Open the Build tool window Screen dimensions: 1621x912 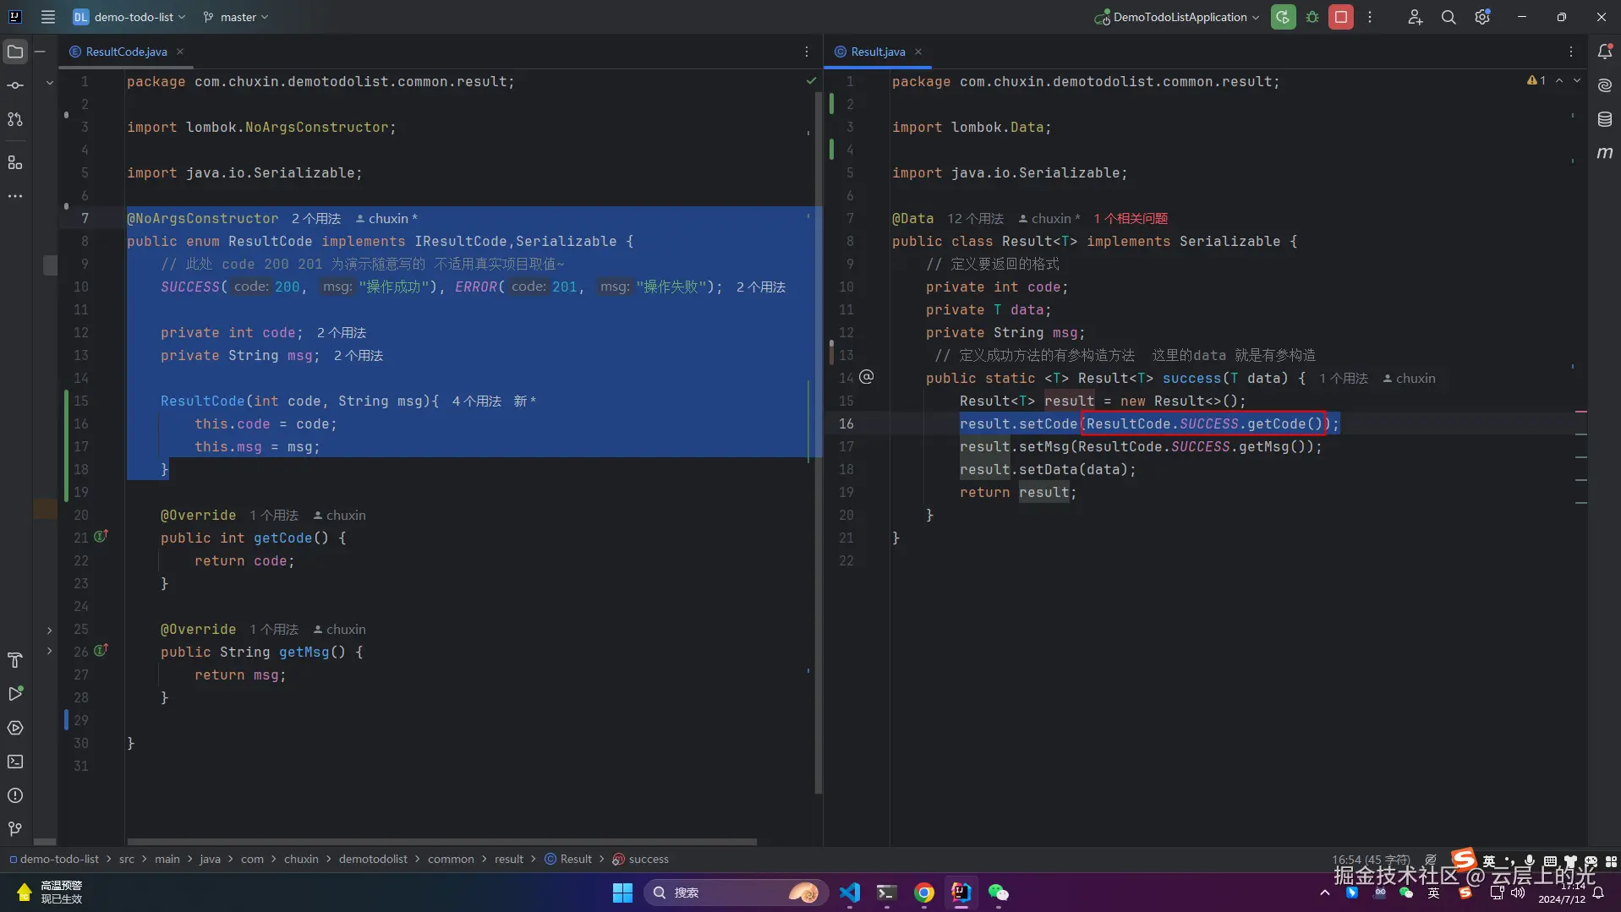tap(15, 660)
